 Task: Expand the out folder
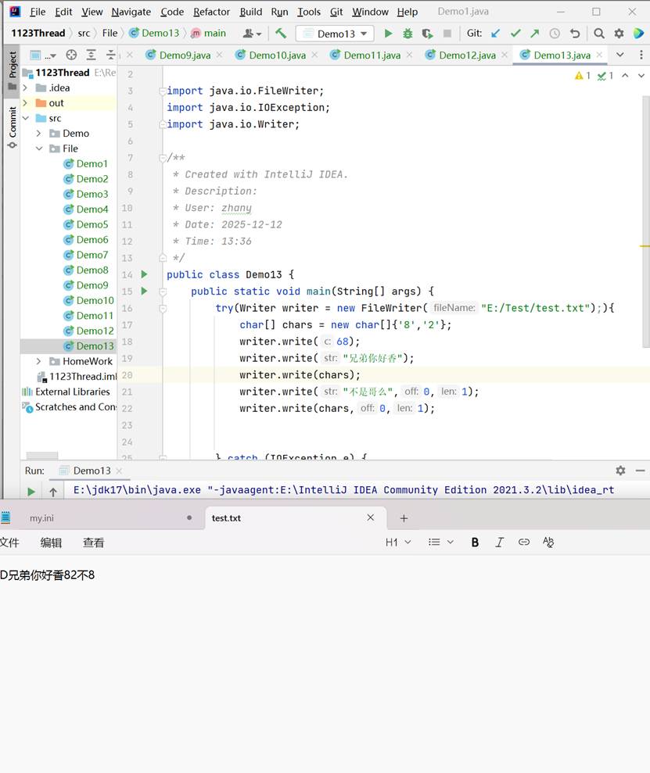click(25, 103)
